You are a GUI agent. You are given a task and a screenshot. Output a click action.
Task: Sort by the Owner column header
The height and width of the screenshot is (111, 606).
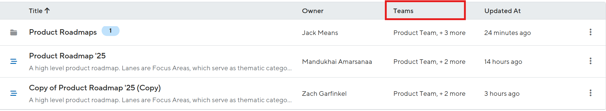click(312, 11)
